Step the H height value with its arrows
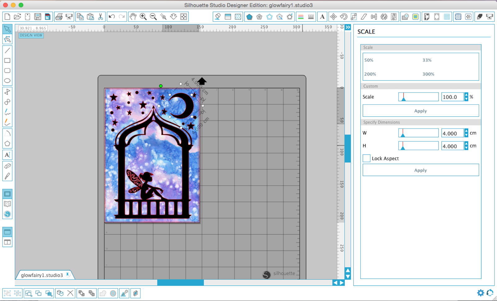The height and width of the screenshot is (301, 497). pos(466,146)
